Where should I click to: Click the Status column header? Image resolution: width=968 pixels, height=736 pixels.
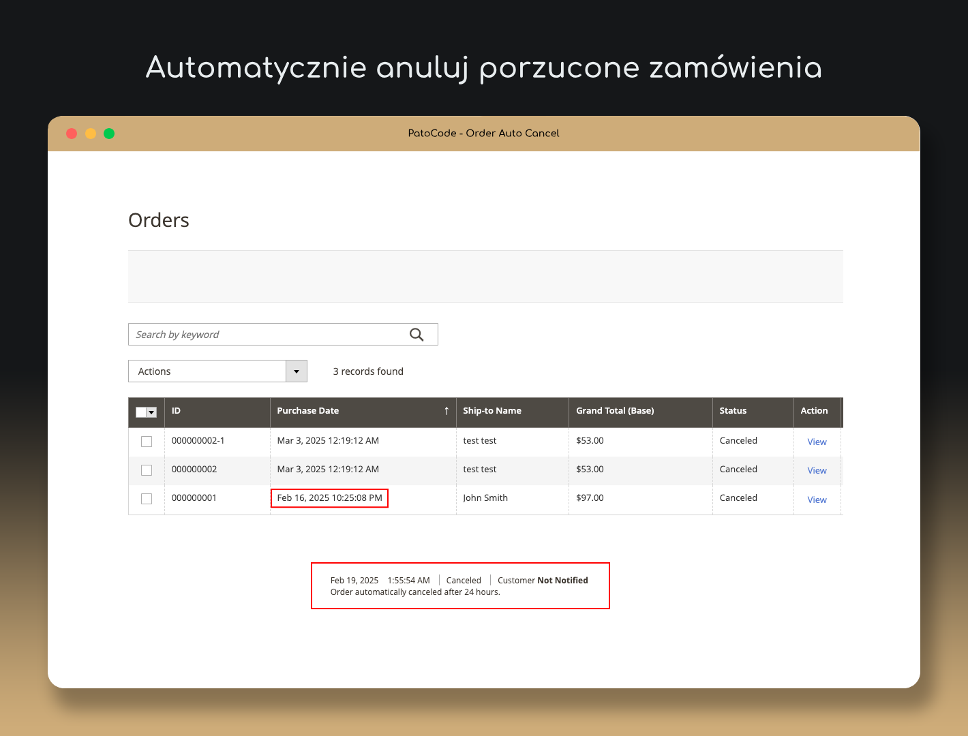[x=733, y=411]
